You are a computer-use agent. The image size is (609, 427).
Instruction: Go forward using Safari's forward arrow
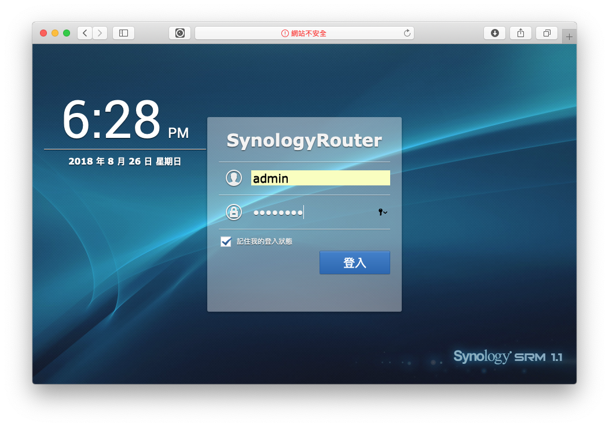(x=100, y=33)
